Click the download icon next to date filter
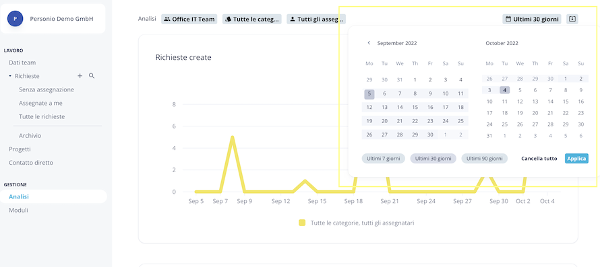 coord(572,19)
